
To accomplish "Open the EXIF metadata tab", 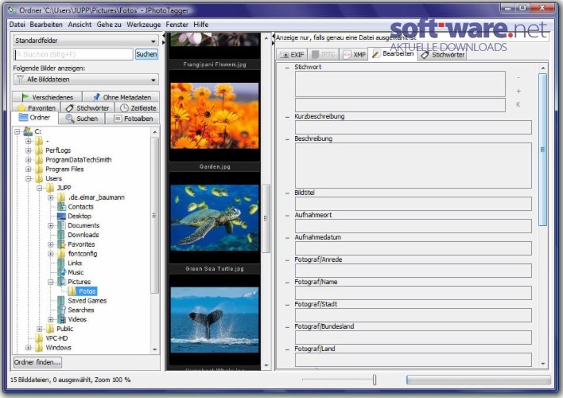I will 292,55.
